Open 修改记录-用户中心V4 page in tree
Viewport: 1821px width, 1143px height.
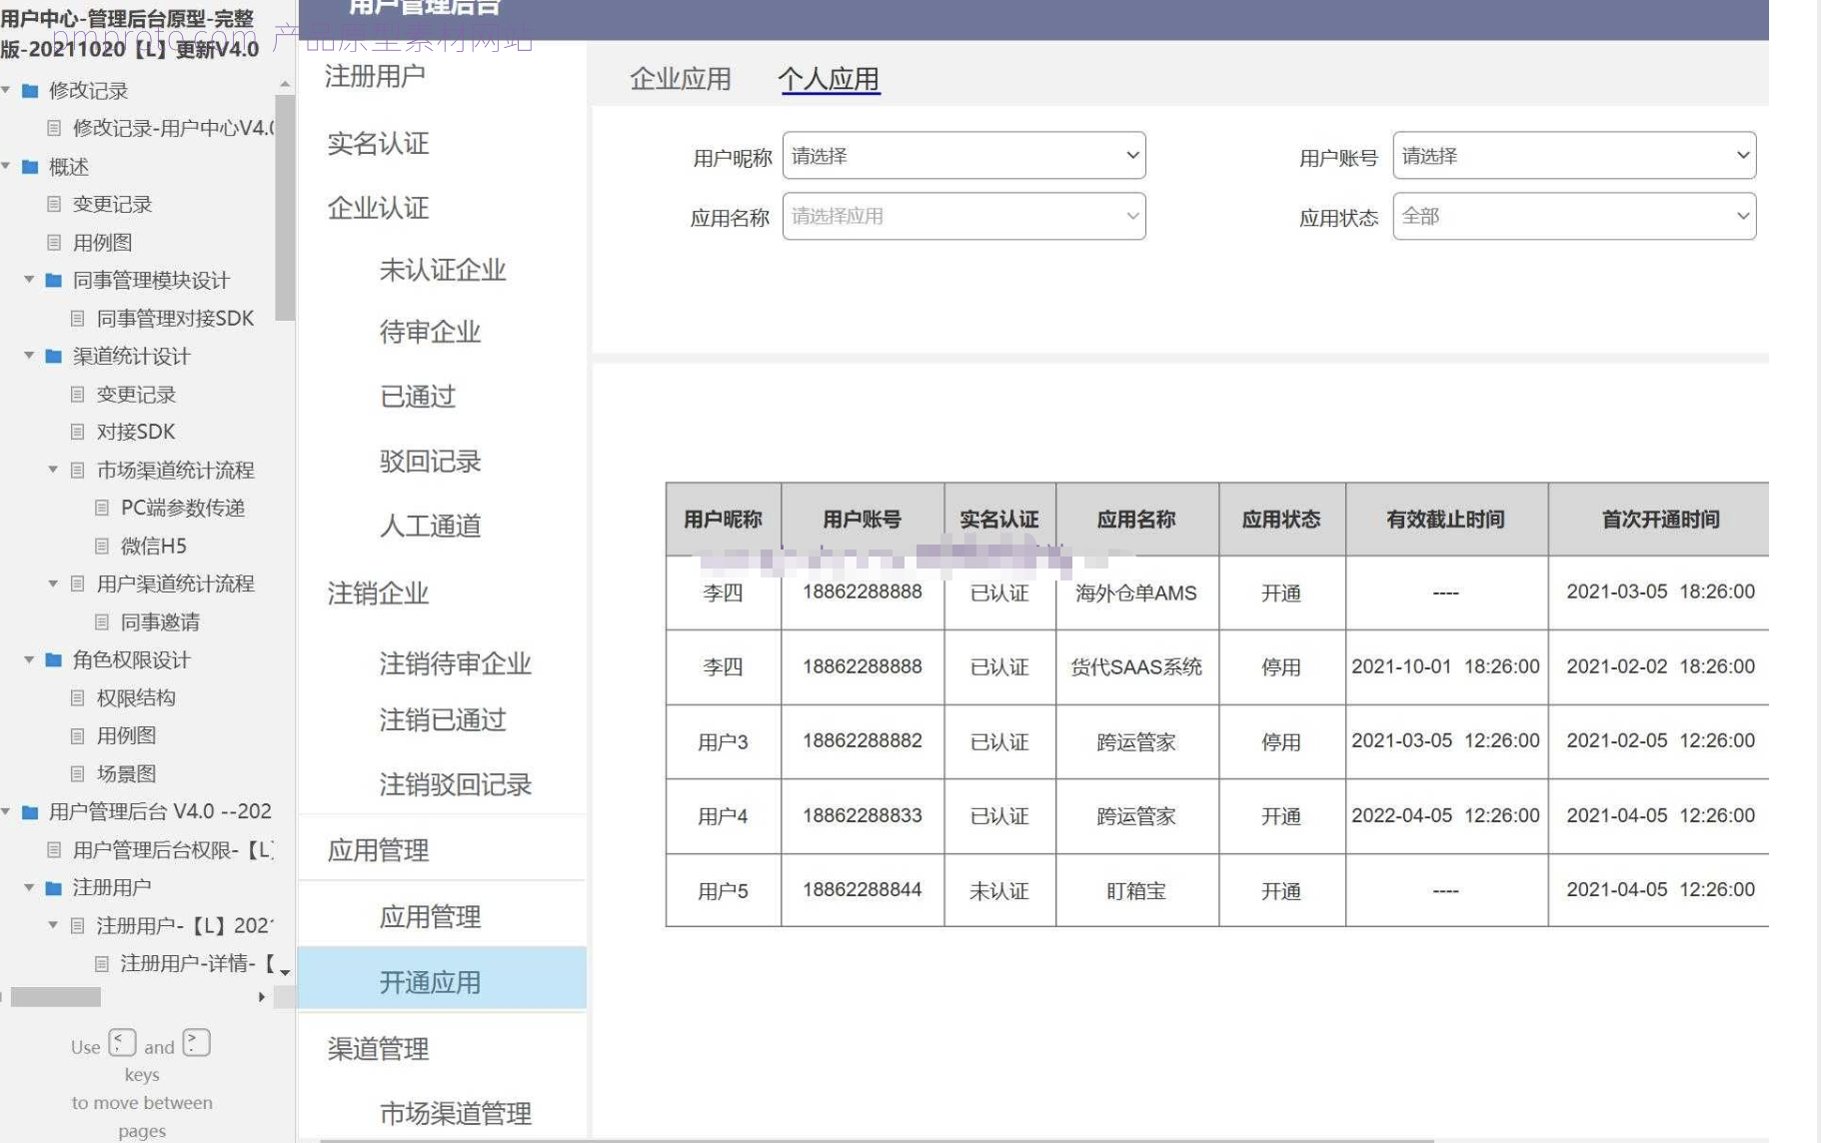tap(172, 129)
